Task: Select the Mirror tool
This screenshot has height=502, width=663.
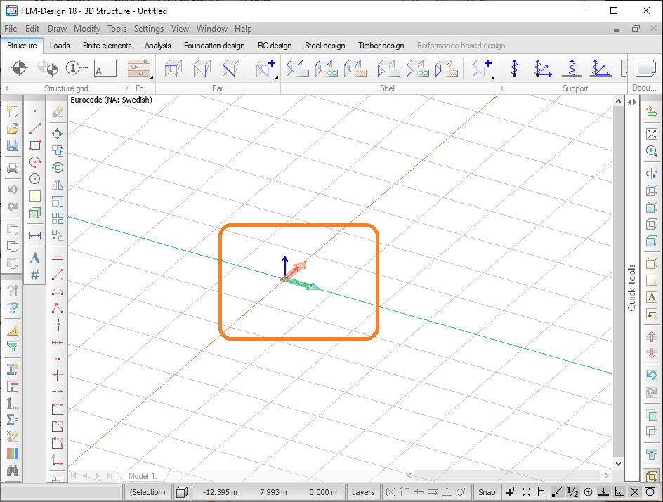Action: click(x=58, y=185)
